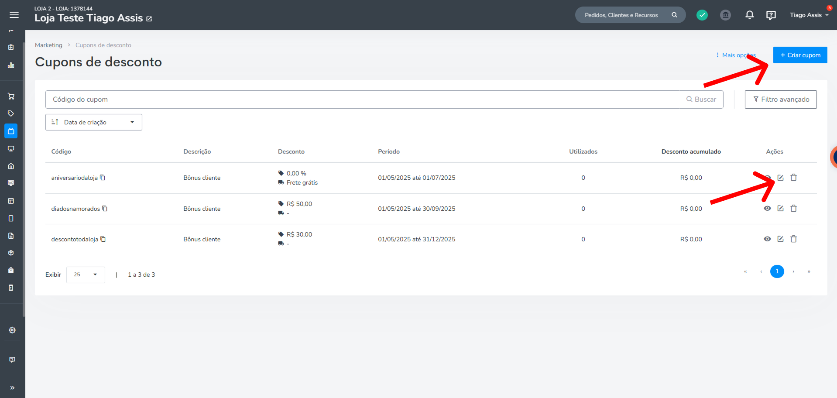Delete the aniversariodaloja coupon
837x398 pixels.
tap(793, 177)
